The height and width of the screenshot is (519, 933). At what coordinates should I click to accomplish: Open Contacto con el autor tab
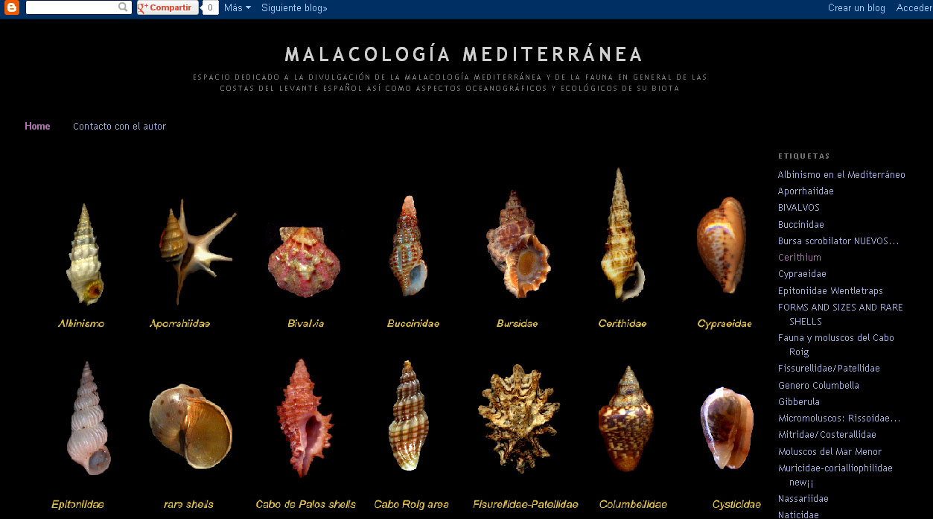coord(119,127)
